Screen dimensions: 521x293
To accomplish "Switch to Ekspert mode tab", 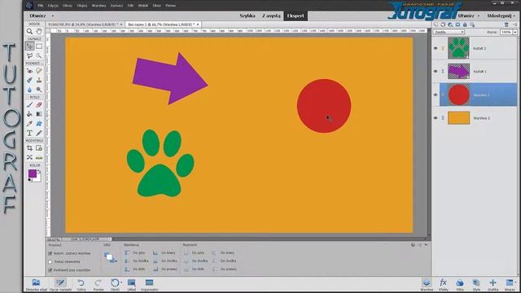I will [x=296, y=15].
